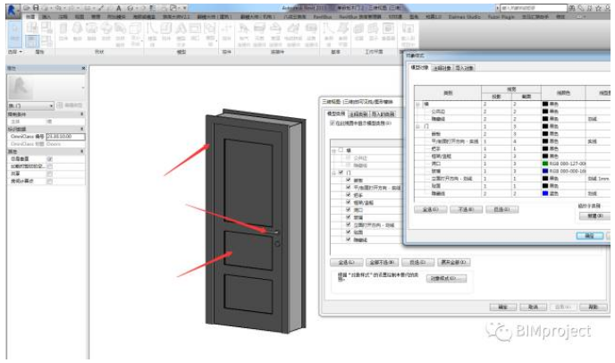The width and height of the screenshot is (615, 363).
Task: Collapse the 标识数据 section in Properties
Action: tap(81, 127)
